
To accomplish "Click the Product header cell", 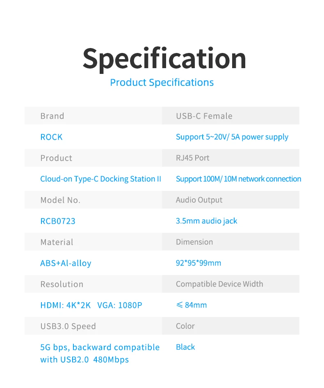I will pos(94,158).
